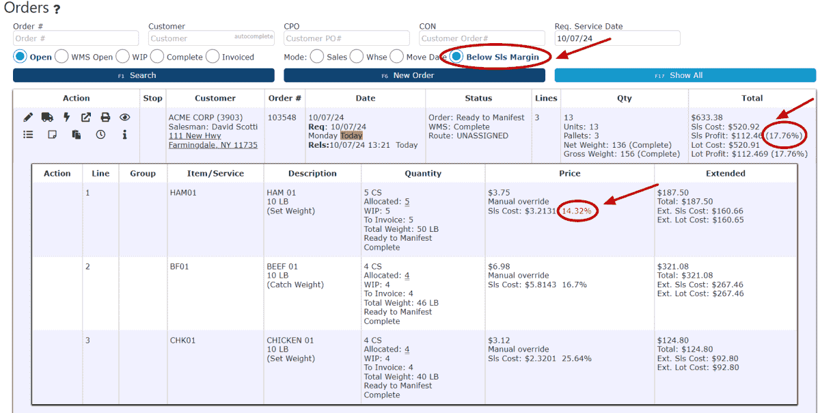The height and width of the screenshot is (413, 820).
Task: Click the 25.64% margin on CHK01 line
Action: point(577,358)
